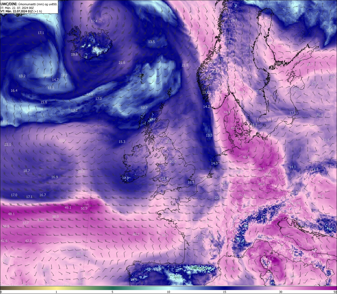The image size is (337, 294).
Task: Select the 21.6 value southeast of Iceland
Action: [x=122, y=62]
